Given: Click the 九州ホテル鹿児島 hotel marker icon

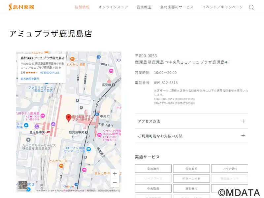Looking at the screenshot, I should click(x=43, y=116).
